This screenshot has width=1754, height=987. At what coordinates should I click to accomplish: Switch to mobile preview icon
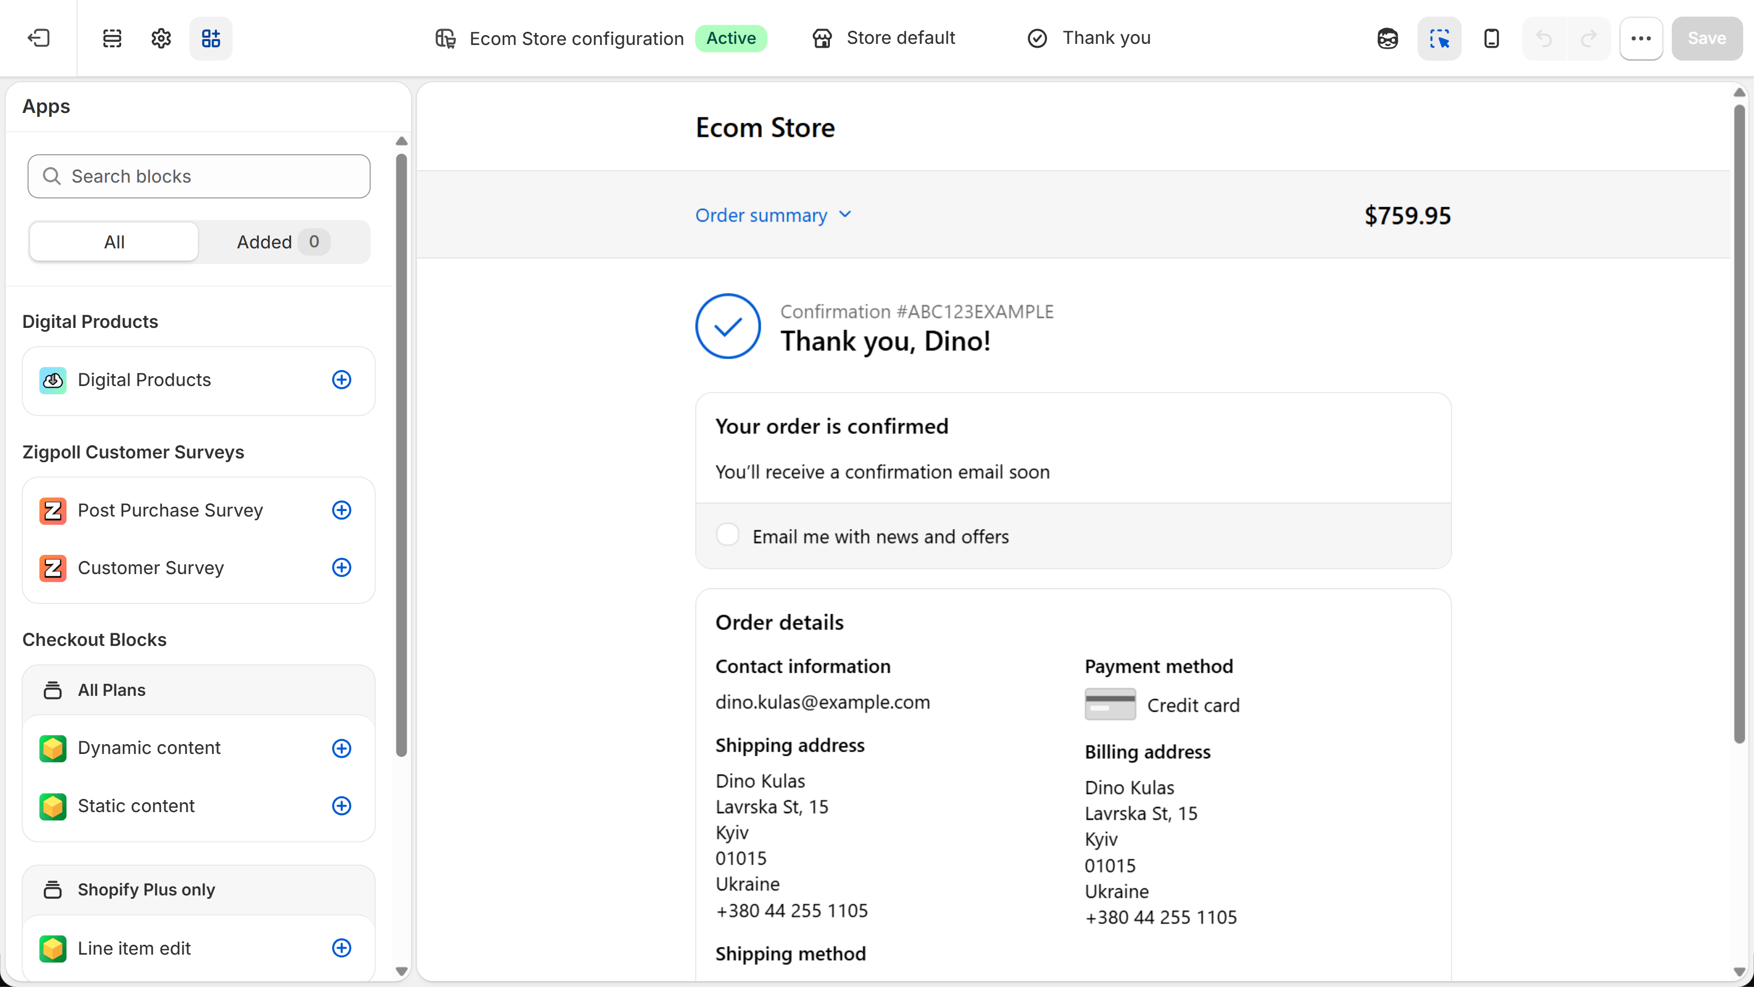coord(1491,38)
